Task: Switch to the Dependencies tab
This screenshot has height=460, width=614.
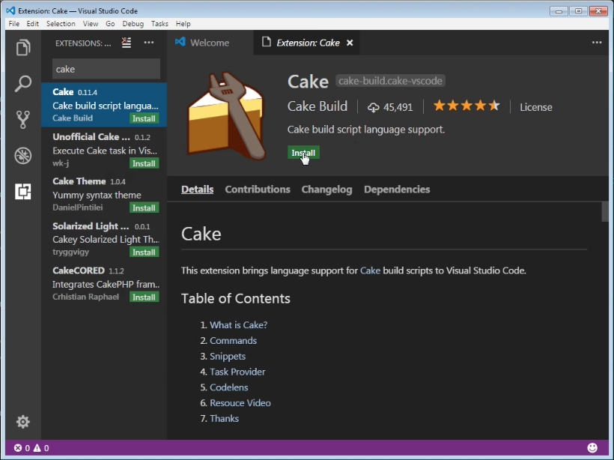Action: point(397,190)
